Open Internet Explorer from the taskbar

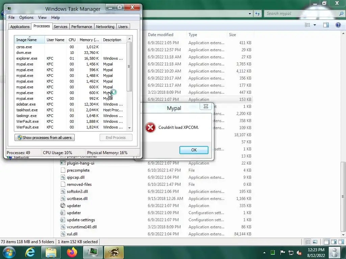point(30,252)
